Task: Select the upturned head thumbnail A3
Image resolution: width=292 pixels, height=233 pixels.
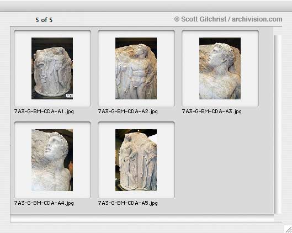Action: [x=220, y=68]
